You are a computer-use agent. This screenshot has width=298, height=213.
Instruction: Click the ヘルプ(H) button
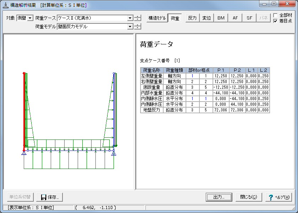click(x=278, y=197)
